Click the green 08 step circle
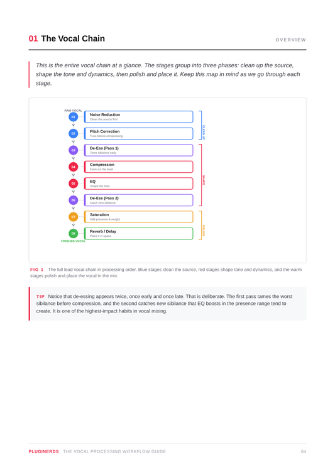Image resolution: width=335 pixels, height=474 pixels. (x=73, y=233)
